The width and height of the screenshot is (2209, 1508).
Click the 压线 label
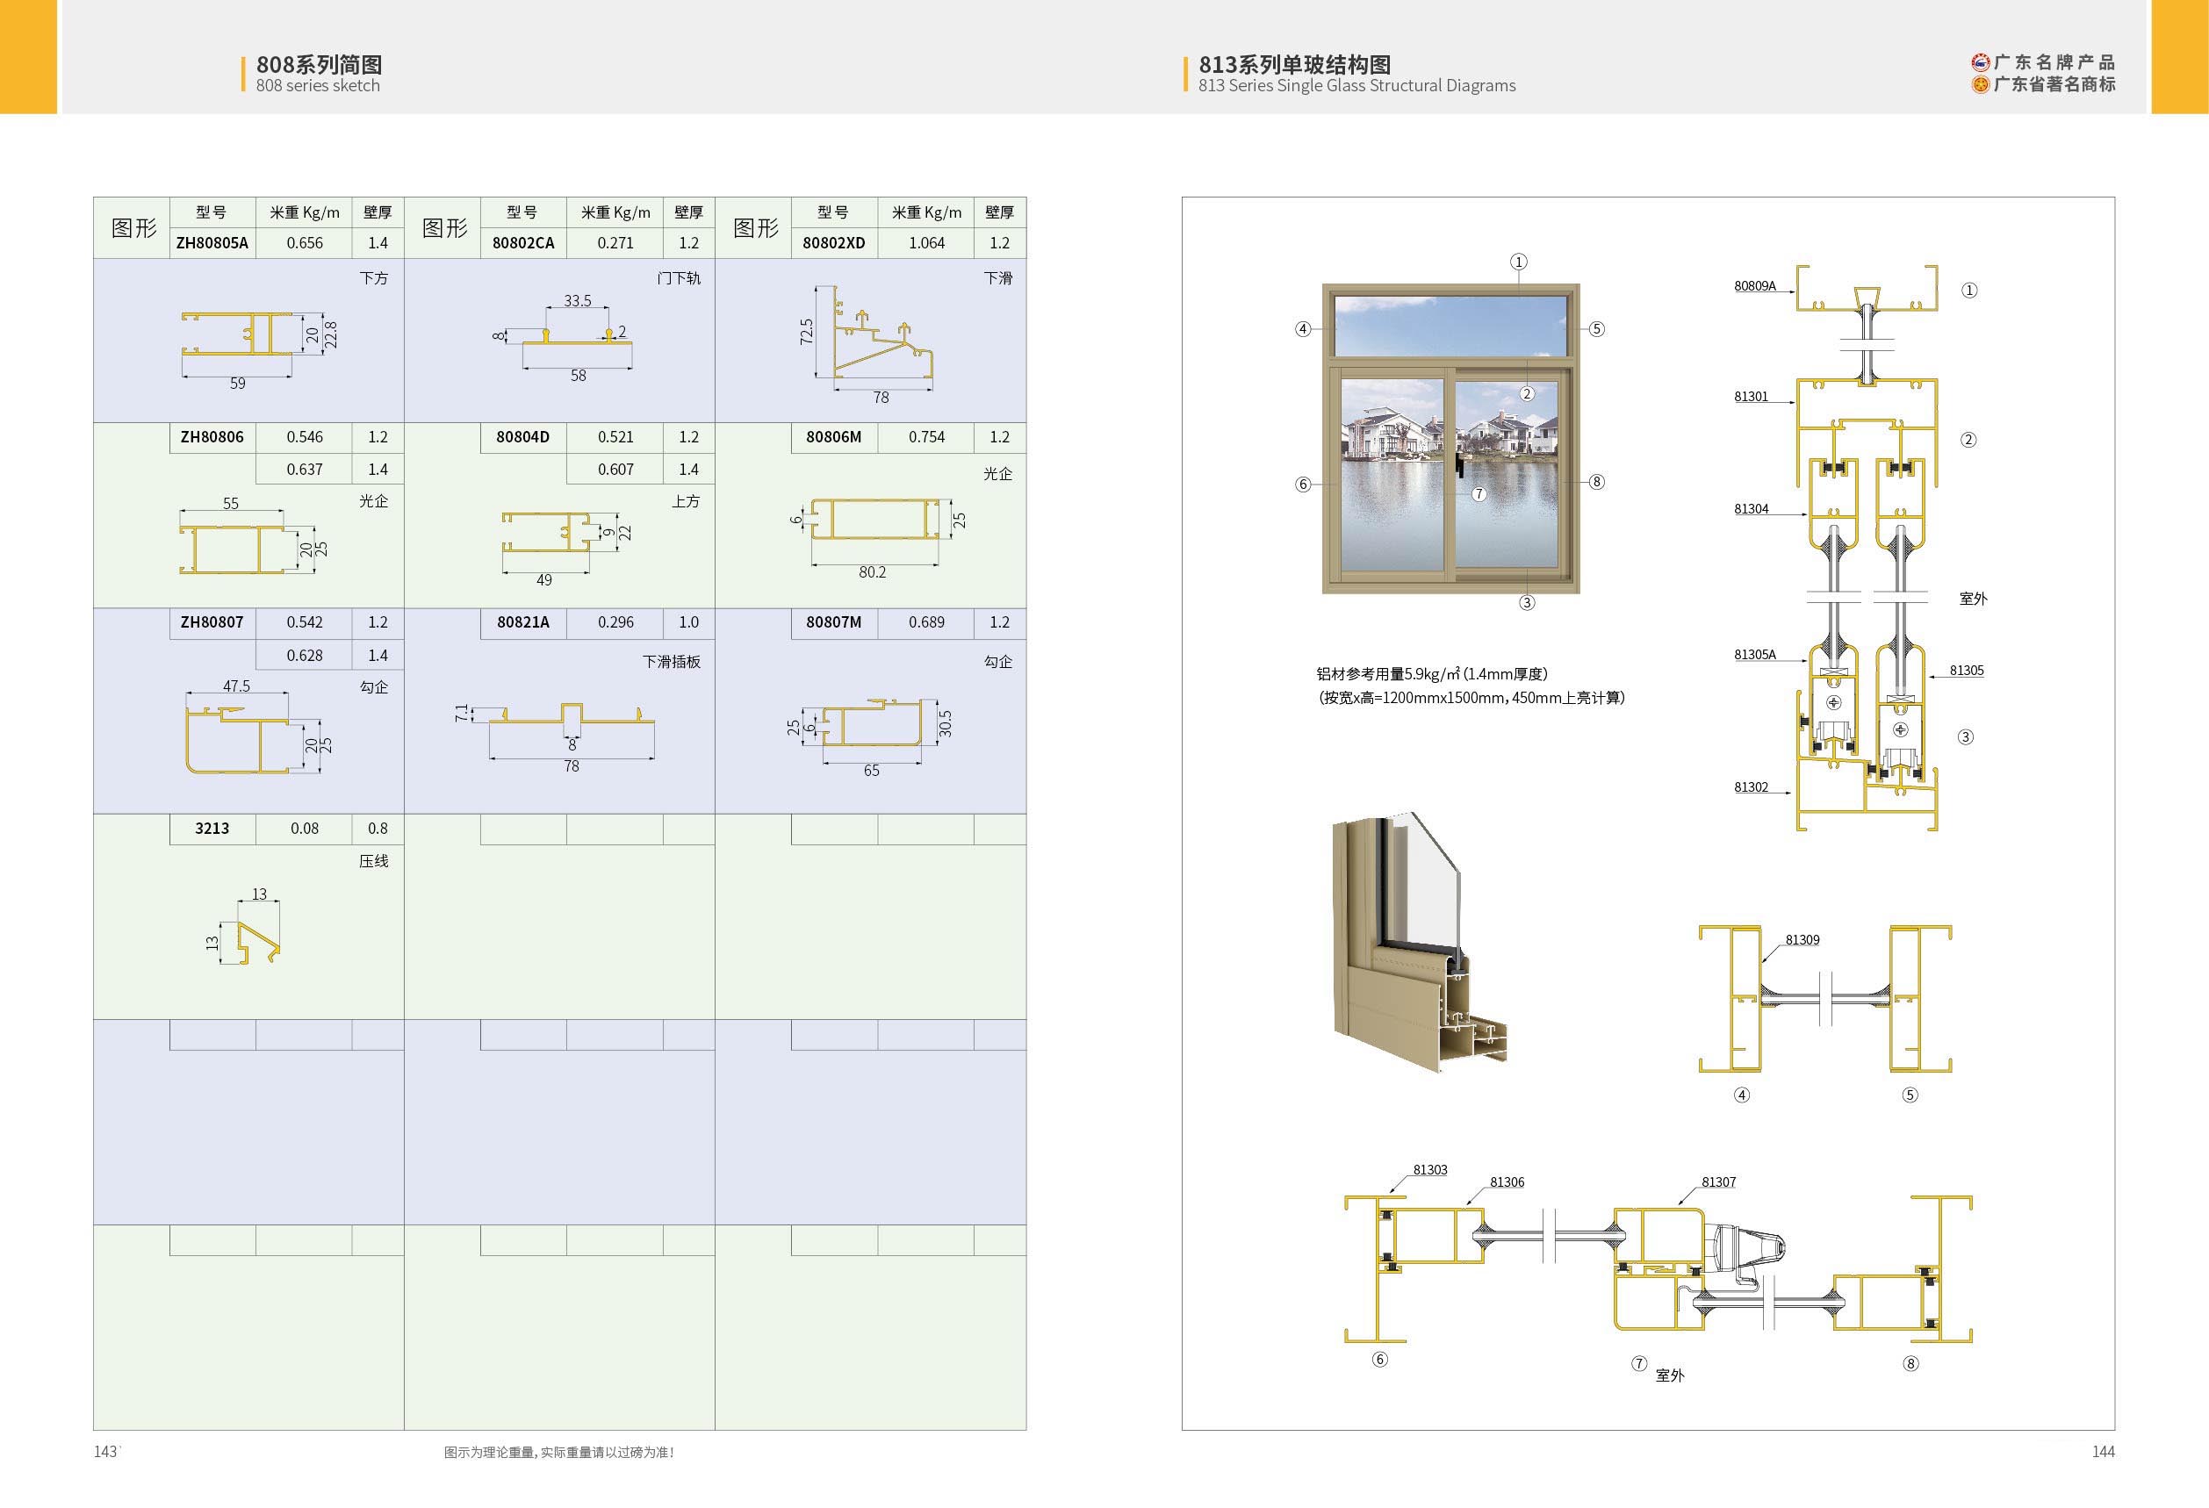click(373, 862)
